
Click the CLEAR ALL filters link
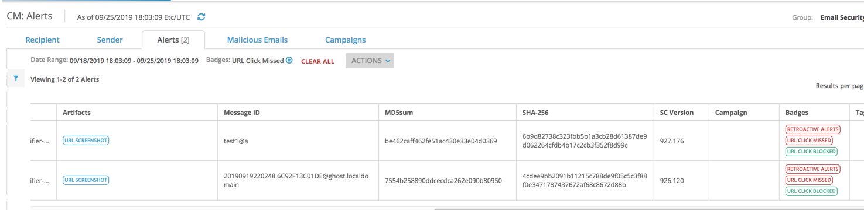317,61
